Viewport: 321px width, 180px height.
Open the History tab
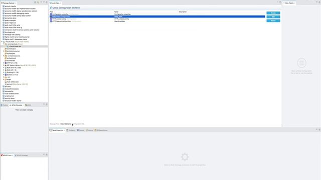click(89, 130)
